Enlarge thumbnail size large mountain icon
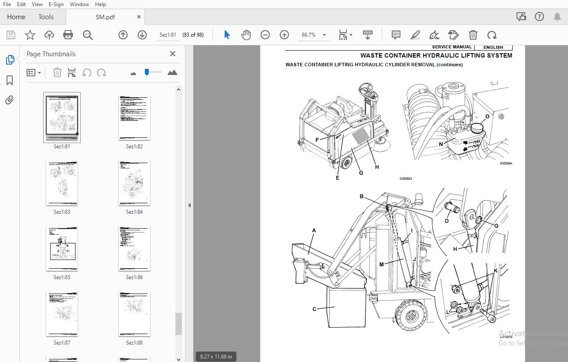 click(172, 72)
